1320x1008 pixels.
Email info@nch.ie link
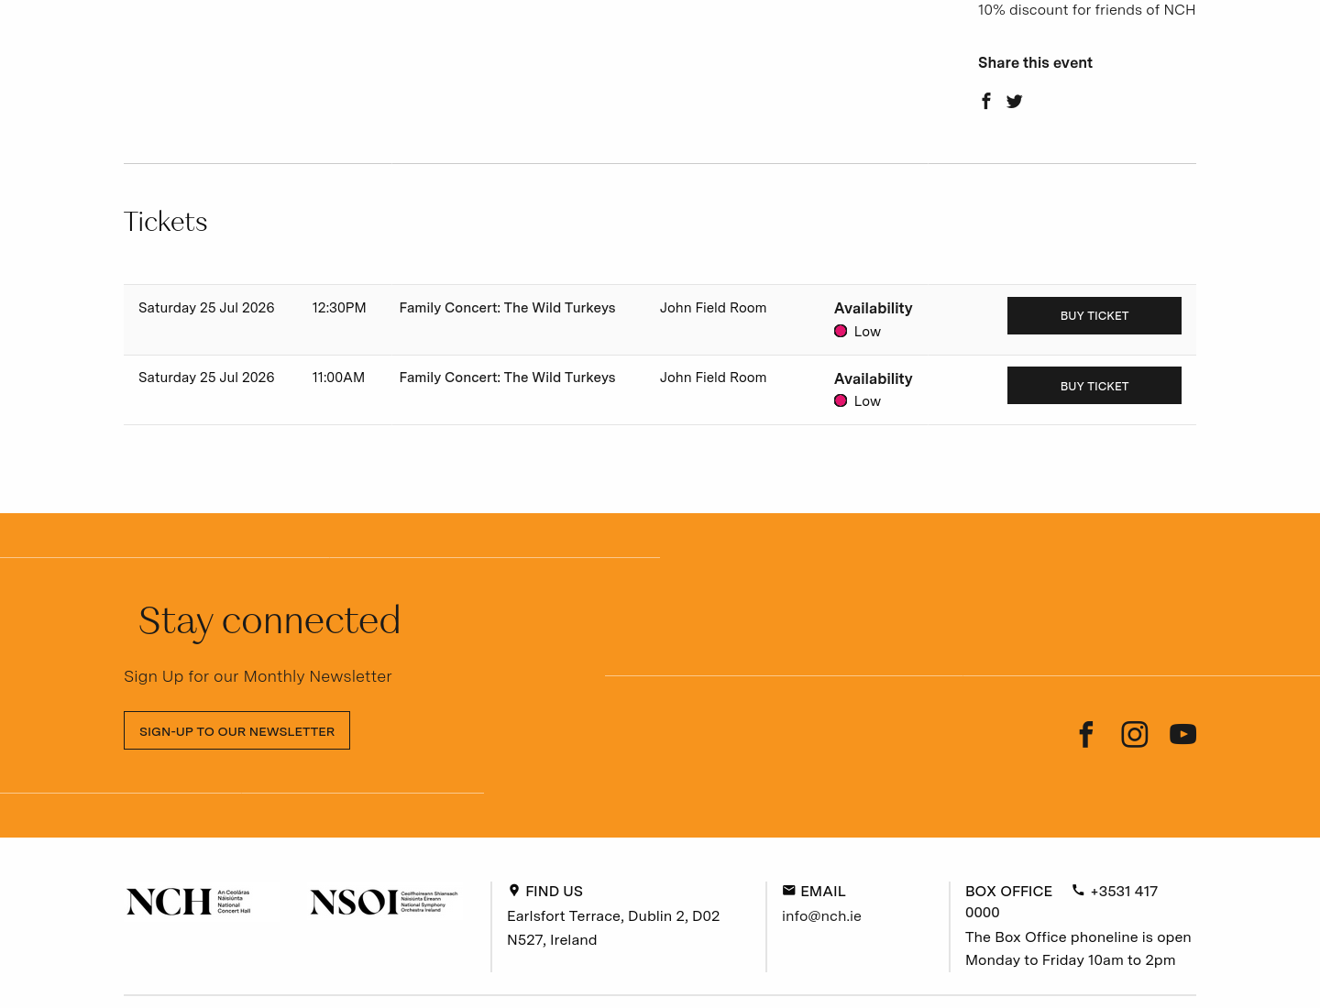pyautogui.click(x=821, y=916)
